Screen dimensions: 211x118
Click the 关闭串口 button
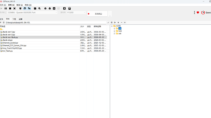[x=97, y=14]
